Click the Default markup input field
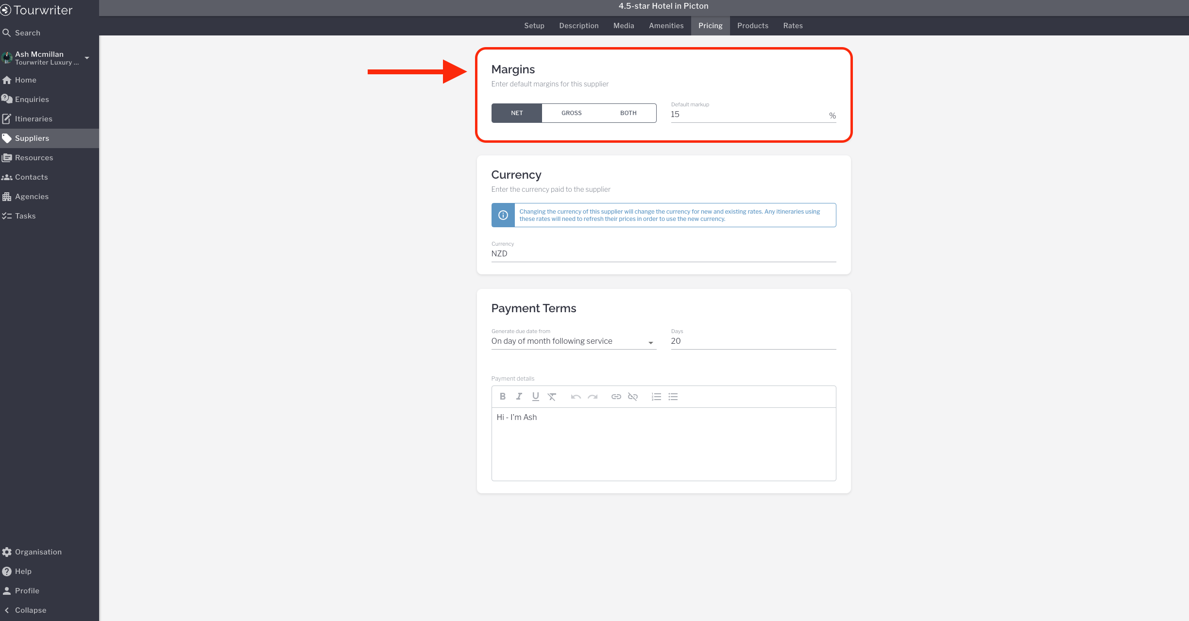This screenshot has width=1189, height=621. coord(748,115)
